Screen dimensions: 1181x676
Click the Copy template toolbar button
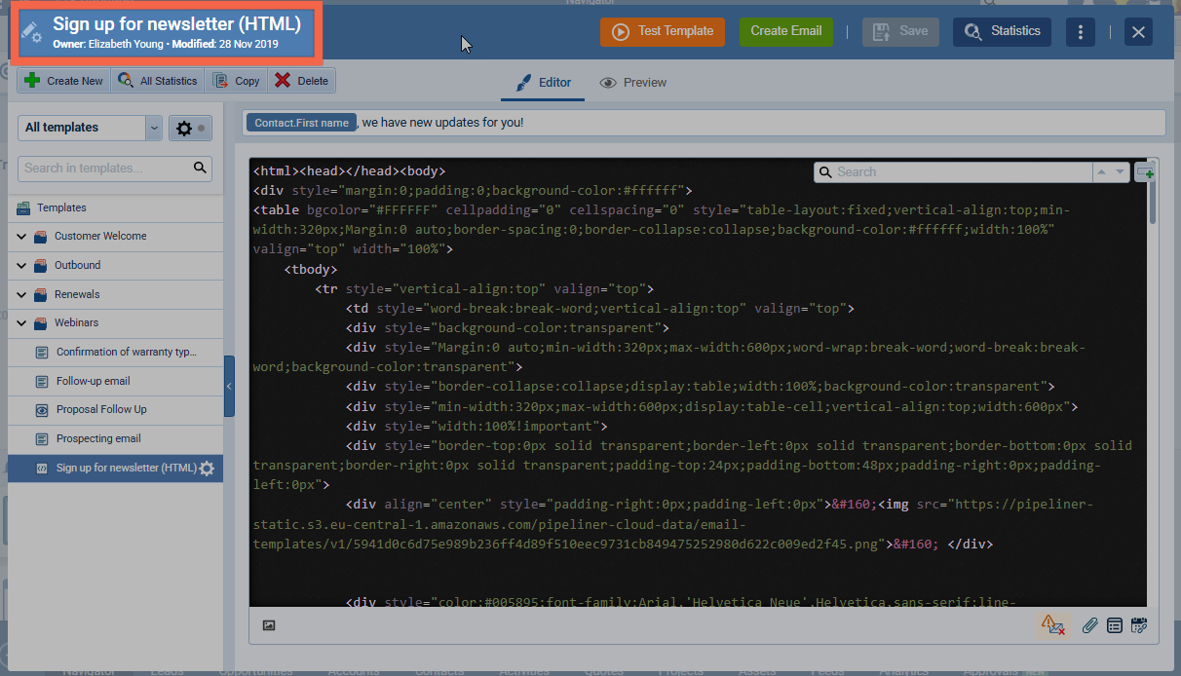tap(236, 81)
